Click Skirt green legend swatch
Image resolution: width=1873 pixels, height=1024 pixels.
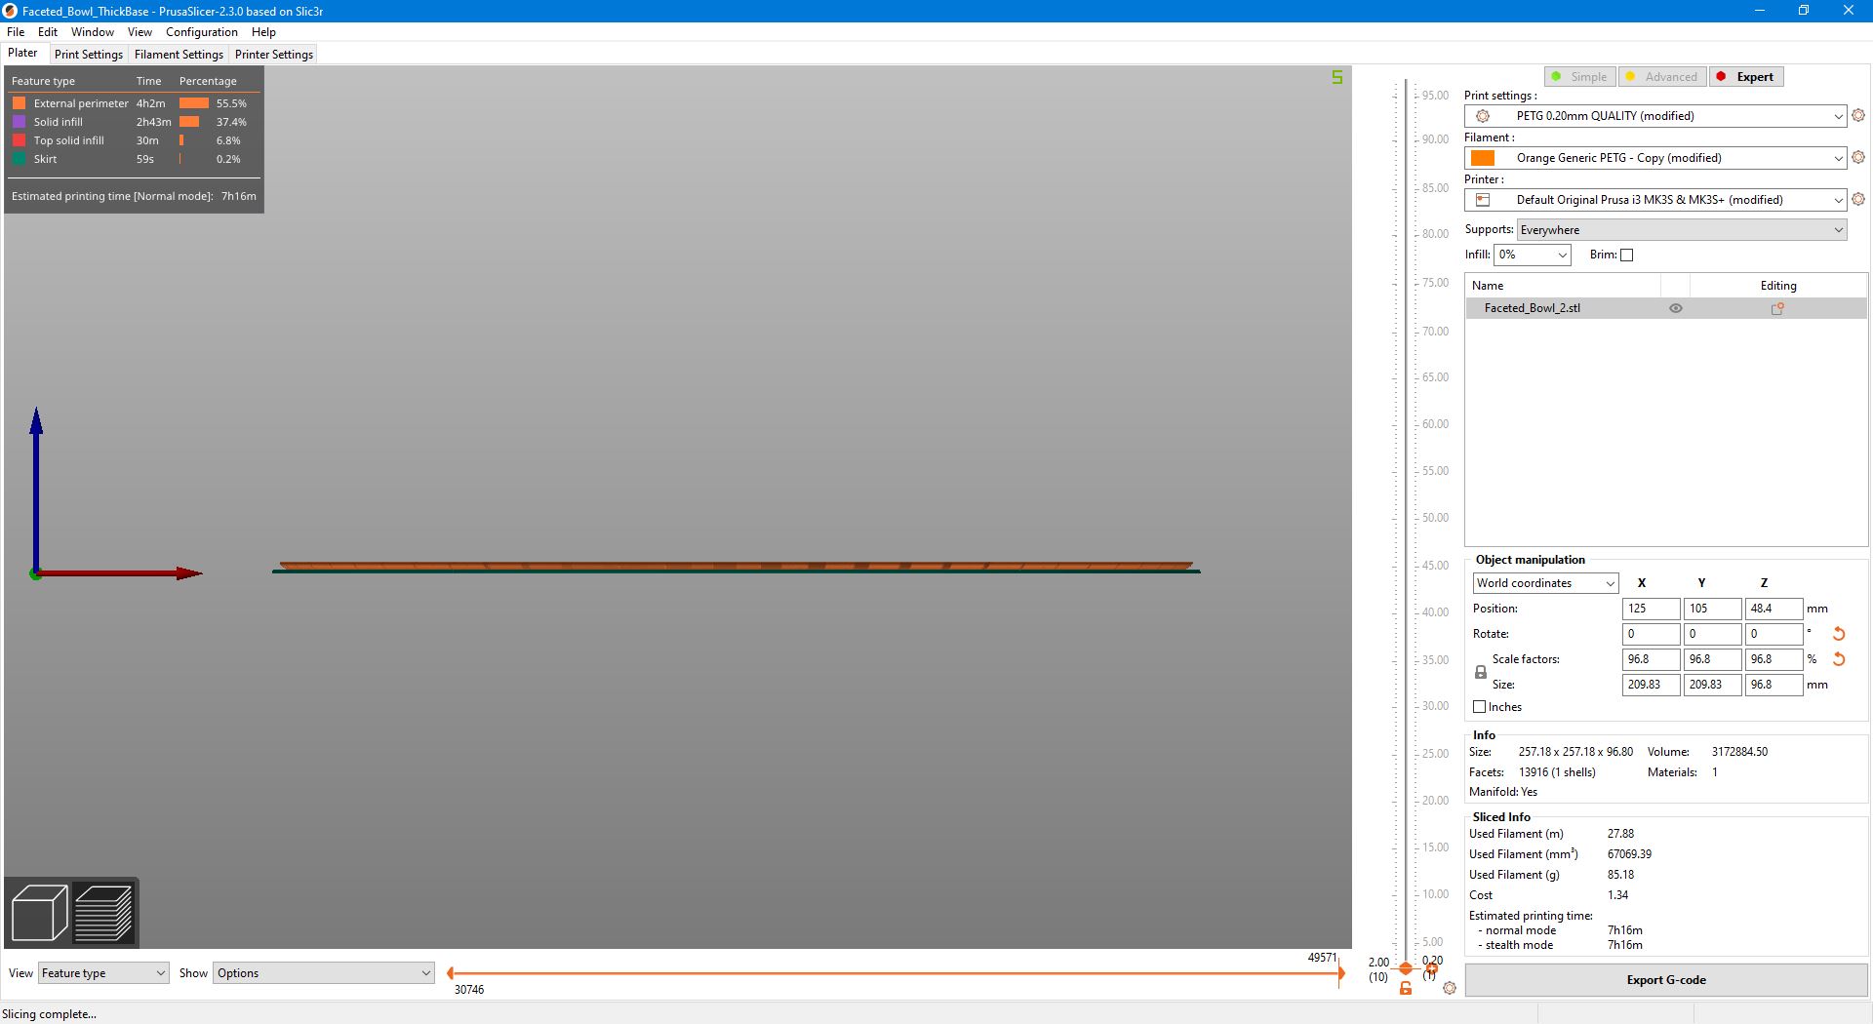pyautogui.click(x=19, y=158)
